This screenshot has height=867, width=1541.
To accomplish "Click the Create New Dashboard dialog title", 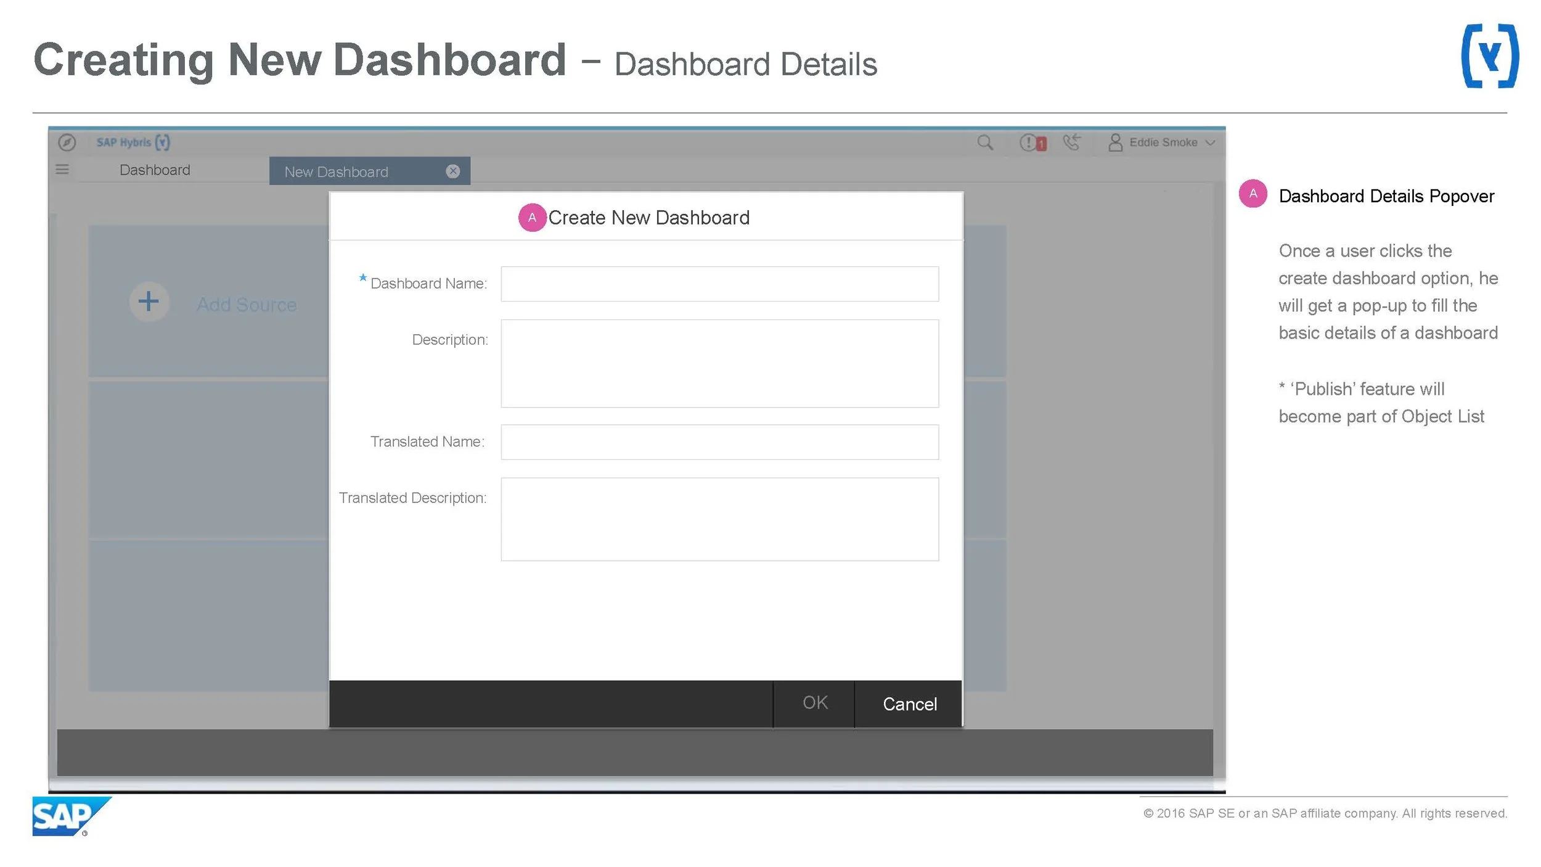I will tap(648, 218).
